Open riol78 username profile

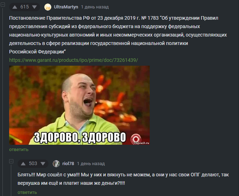pyautogui.click(x=68, y=164)
